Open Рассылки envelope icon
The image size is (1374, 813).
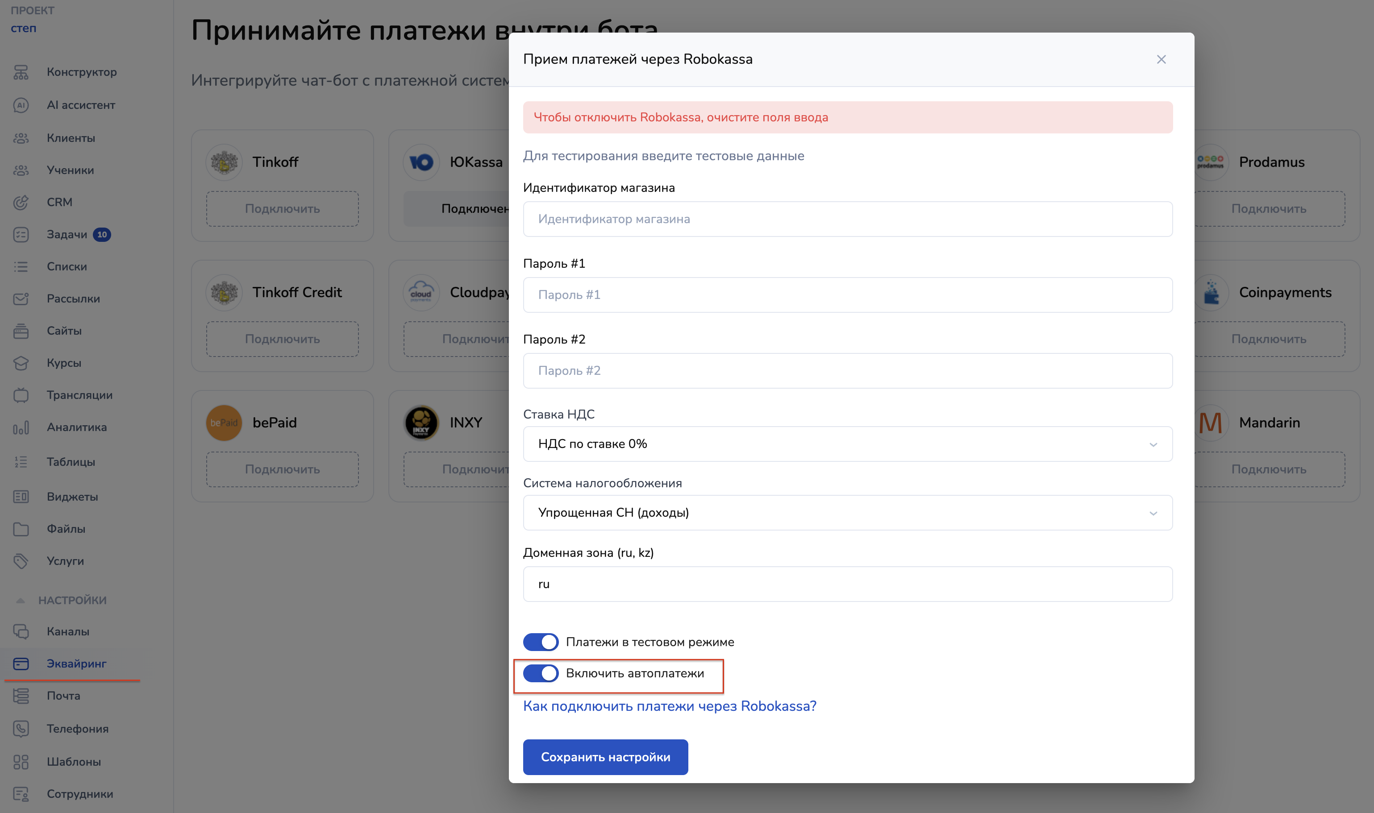pos(21,299)
